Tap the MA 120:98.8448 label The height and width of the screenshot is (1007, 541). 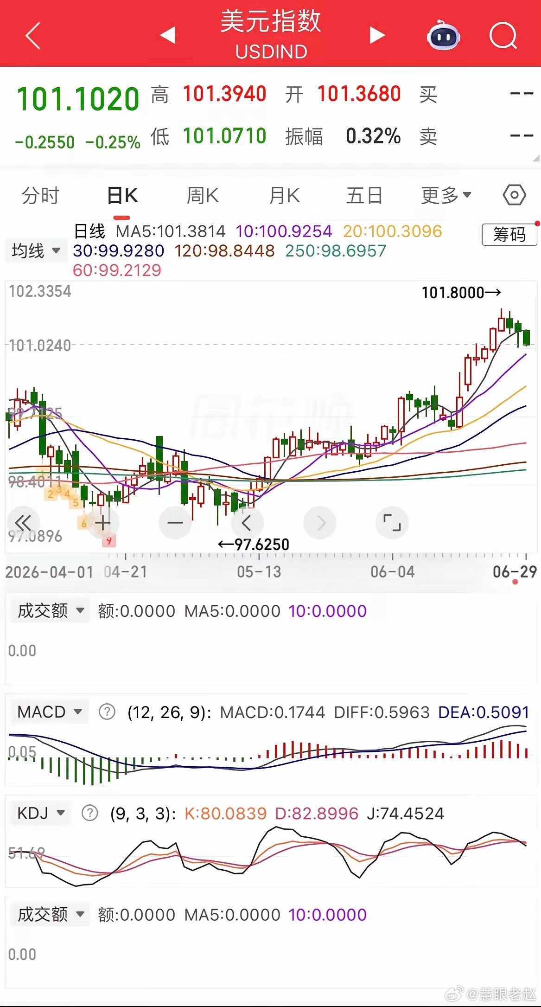224,250
